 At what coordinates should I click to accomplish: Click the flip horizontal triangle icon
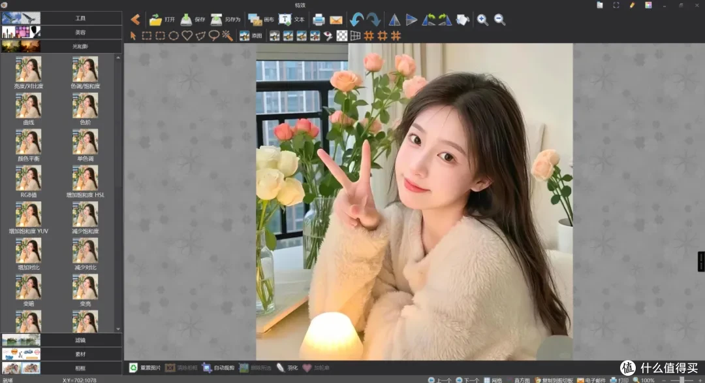tap(394, 20)
